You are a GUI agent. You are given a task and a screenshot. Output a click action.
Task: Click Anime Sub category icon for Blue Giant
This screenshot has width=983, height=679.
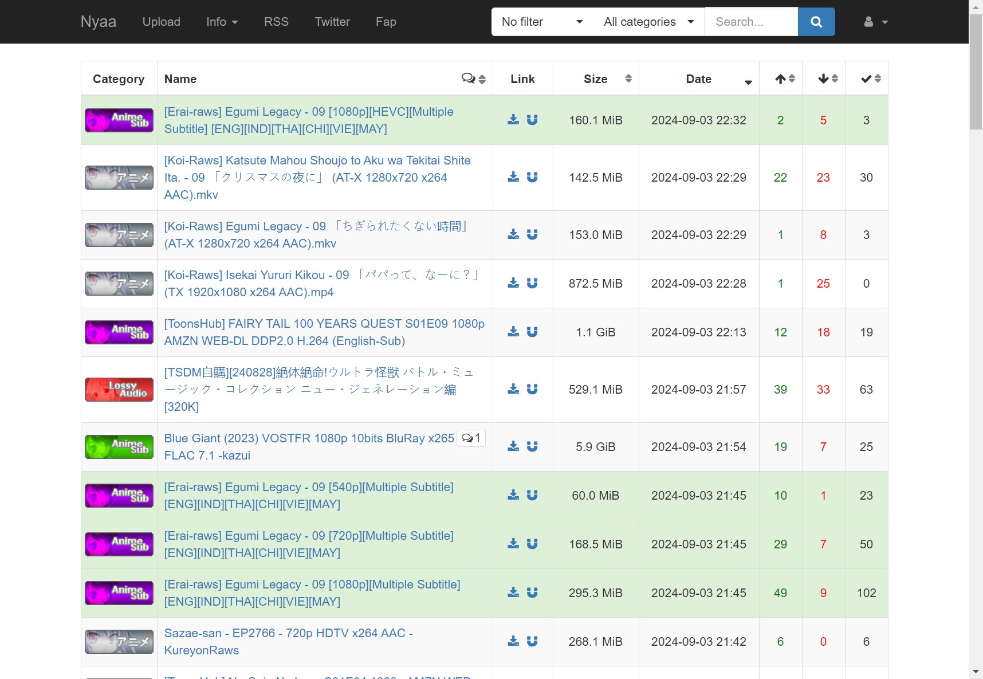(x=119, y=447)
